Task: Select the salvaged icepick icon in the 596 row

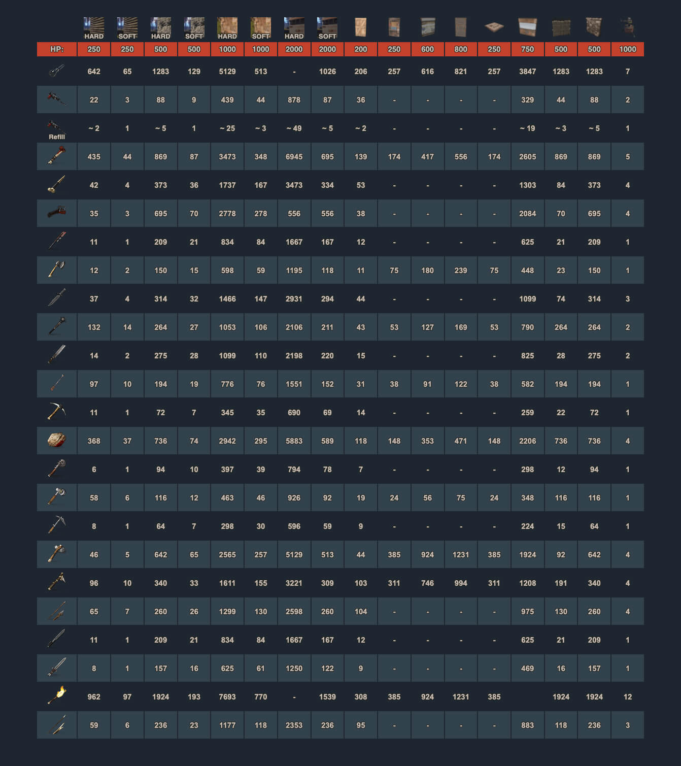Action: (x=56, y=525)
